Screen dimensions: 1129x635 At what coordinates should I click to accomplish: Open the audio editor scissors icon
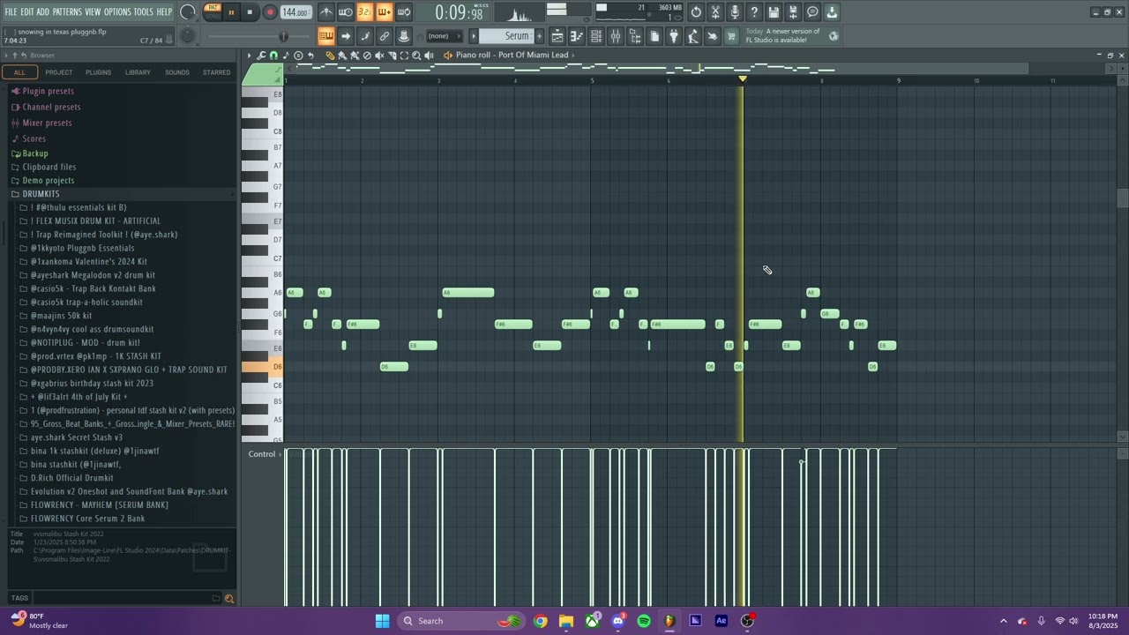715,12
